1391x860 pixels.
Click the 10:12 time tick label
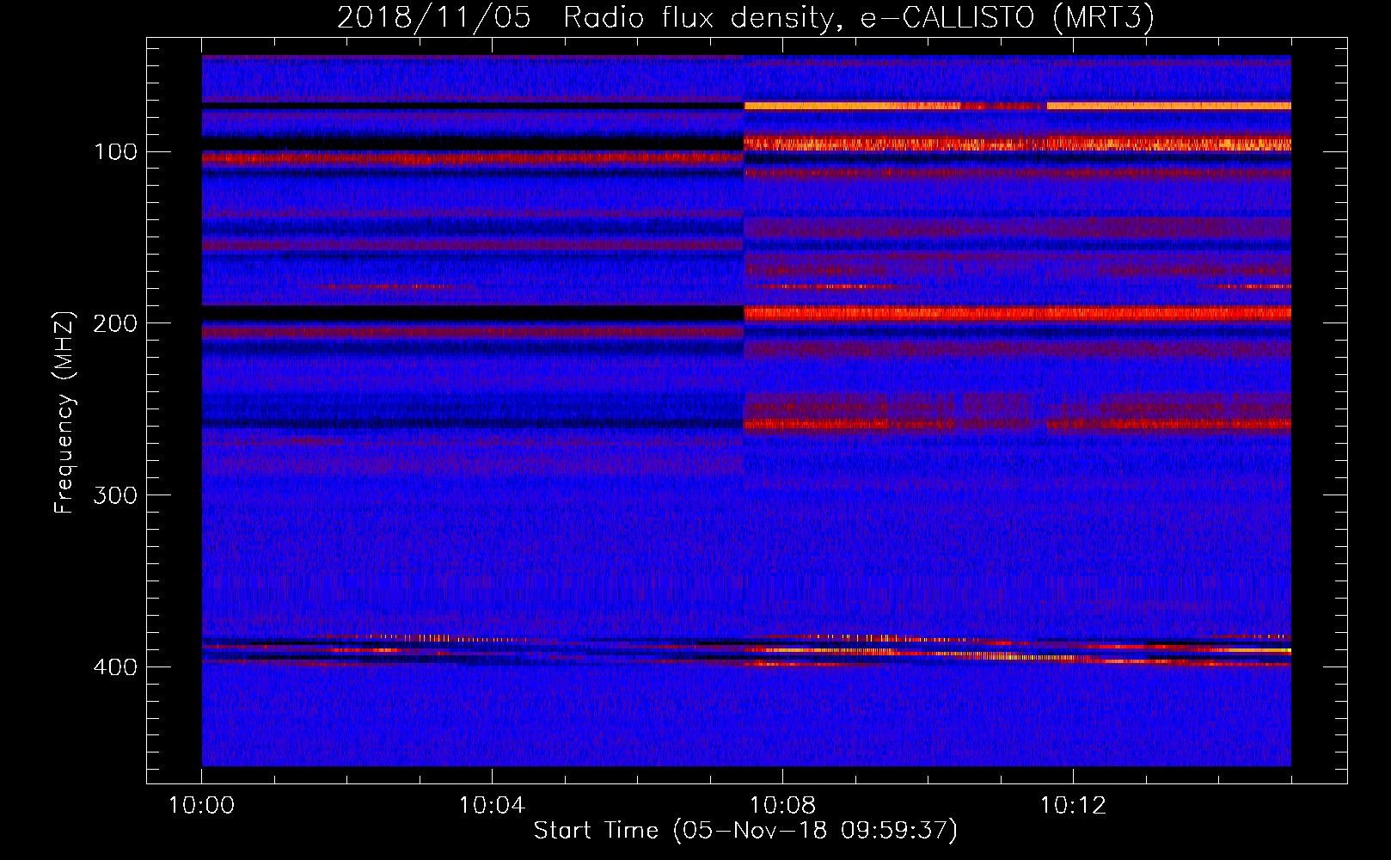coord(1073,806)
